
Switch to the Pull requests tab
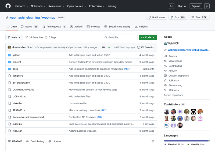(54, 27)
